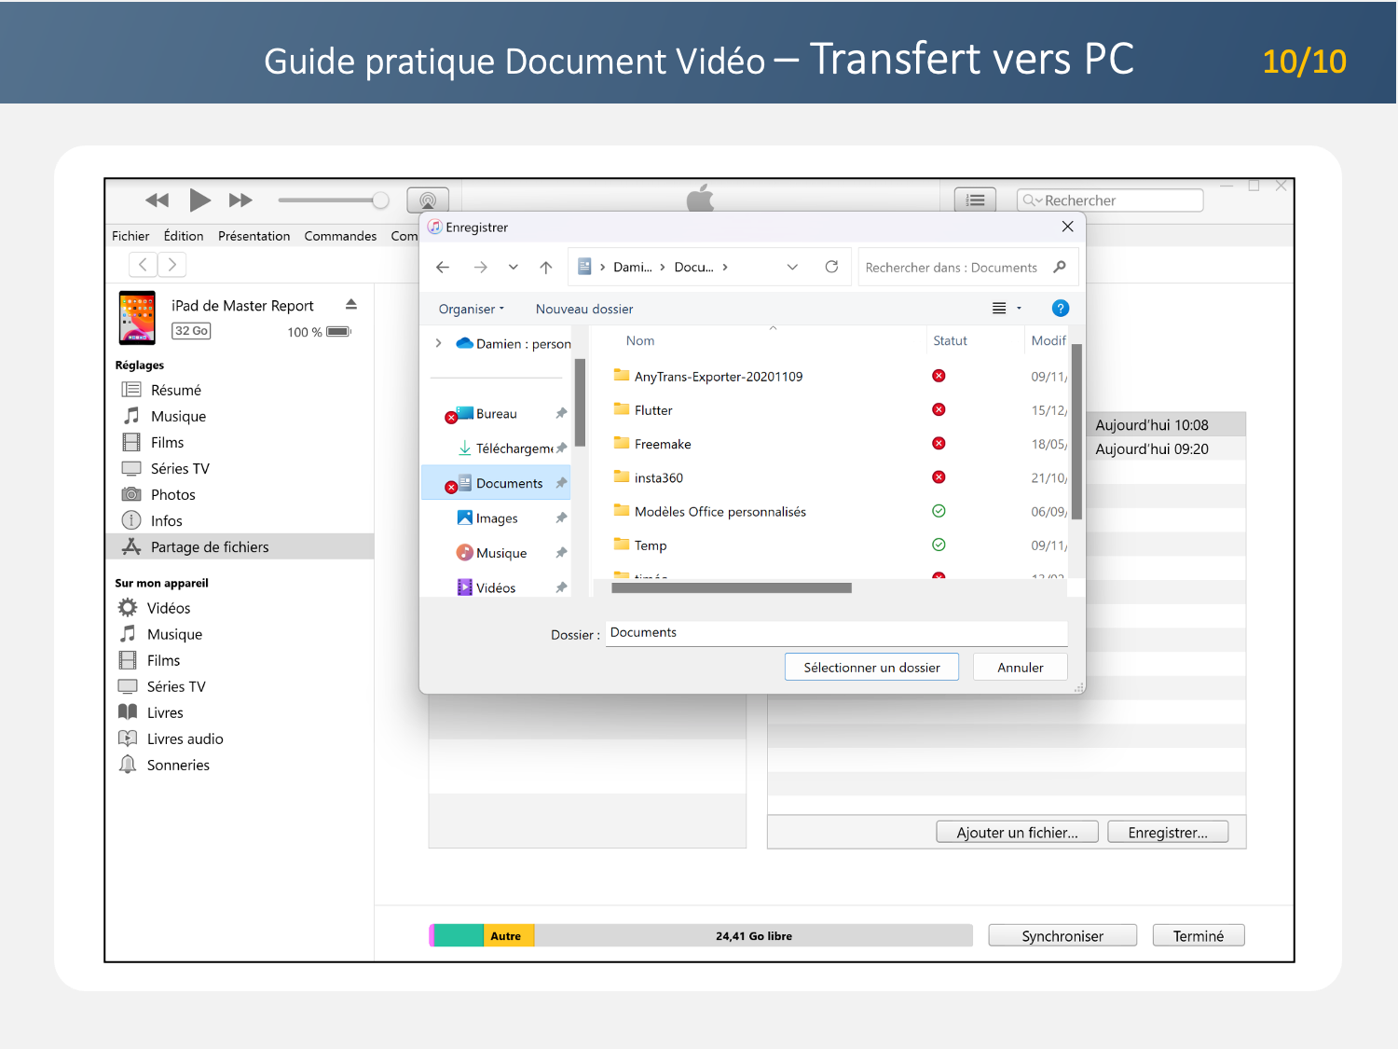The height and width of the screenshot is (1049, 1398).
Task: Open the Fichier menu
Action: point(130,237)
